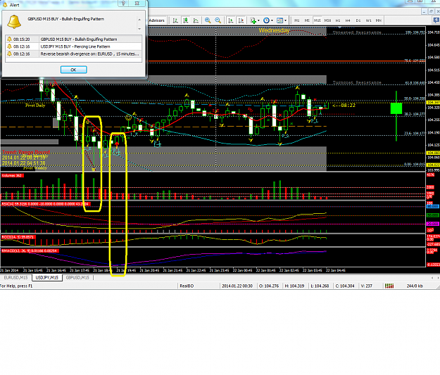
Task: Close the Alert dialog
Action: click(137, 4)
